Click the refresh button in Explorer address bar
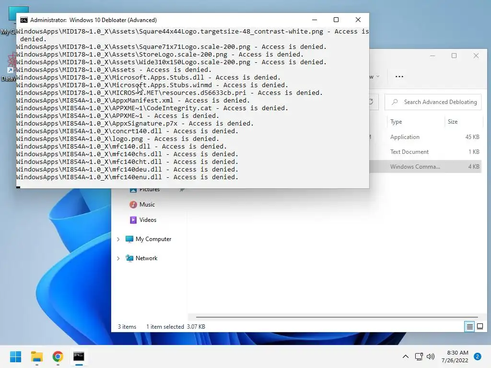The image size is (491, 368). pyautogui.click(x=372, y=102)
